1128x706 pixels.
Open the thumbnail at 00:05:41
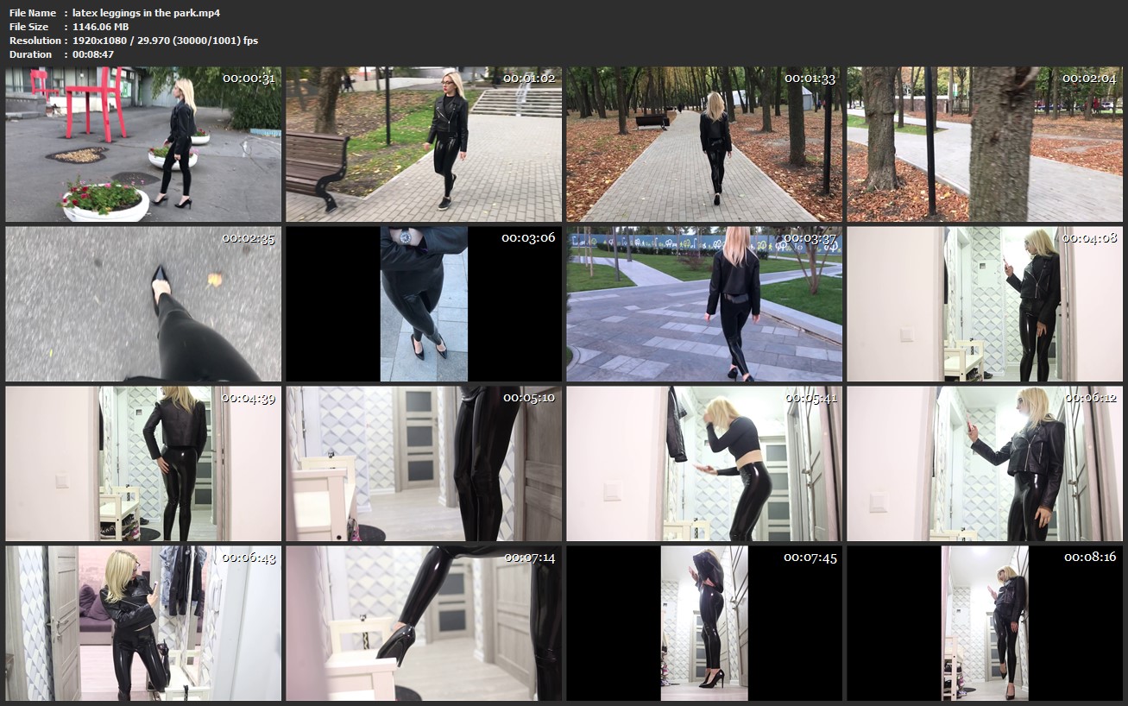point(704,463)
